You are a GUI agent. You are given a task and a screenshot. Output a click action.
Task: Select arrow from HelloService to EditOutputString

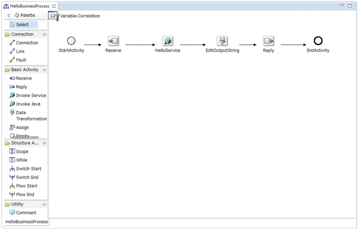[x=193, y=45]
